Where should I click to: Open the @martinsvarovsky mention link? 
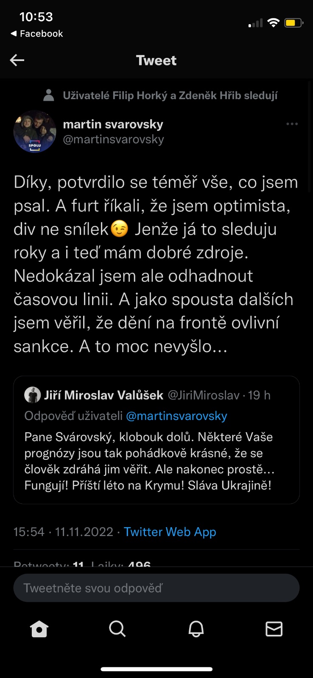click(x=176, y=416)
